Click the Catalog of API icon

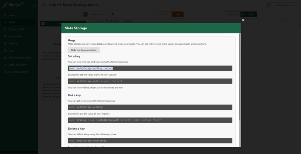[x=5, y=29]
